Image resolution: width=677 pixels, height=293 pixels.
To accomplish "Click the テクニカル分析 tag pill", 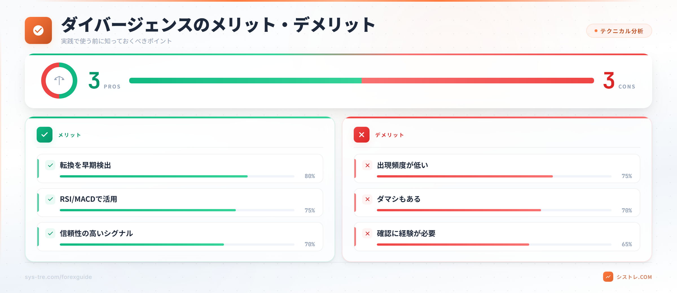I will point(619,31).
